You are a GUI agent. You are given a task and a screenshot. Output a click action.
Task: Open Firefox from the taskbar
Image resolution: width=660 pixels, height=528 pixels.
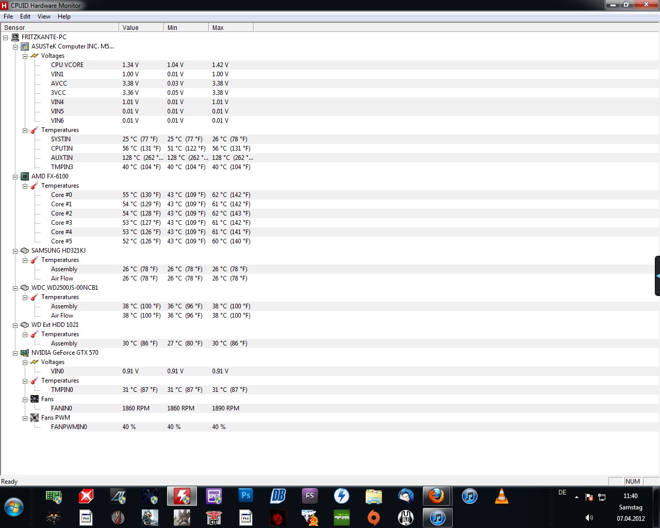(x=437, y=496)
